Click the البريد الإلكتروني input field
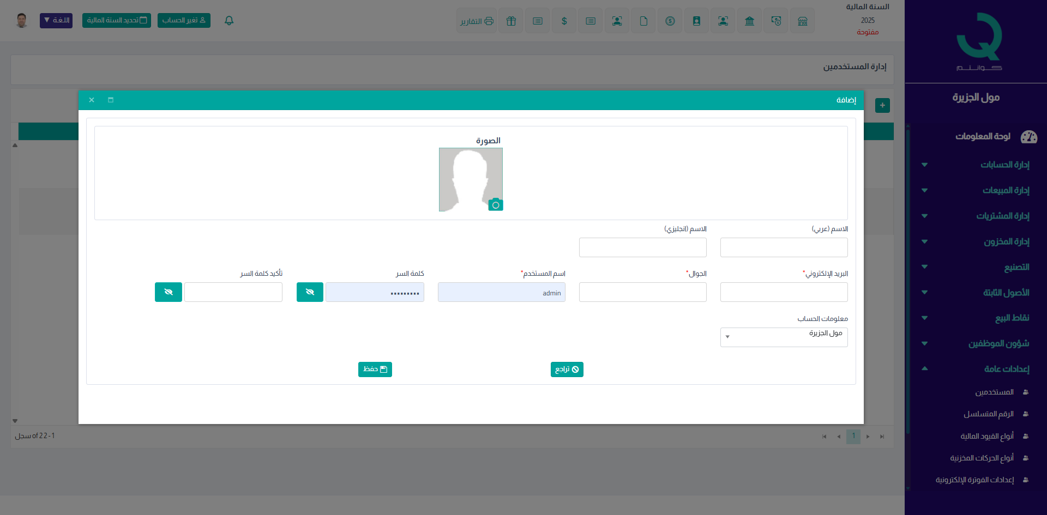The image size is (1047, 515). pos(784,292)
